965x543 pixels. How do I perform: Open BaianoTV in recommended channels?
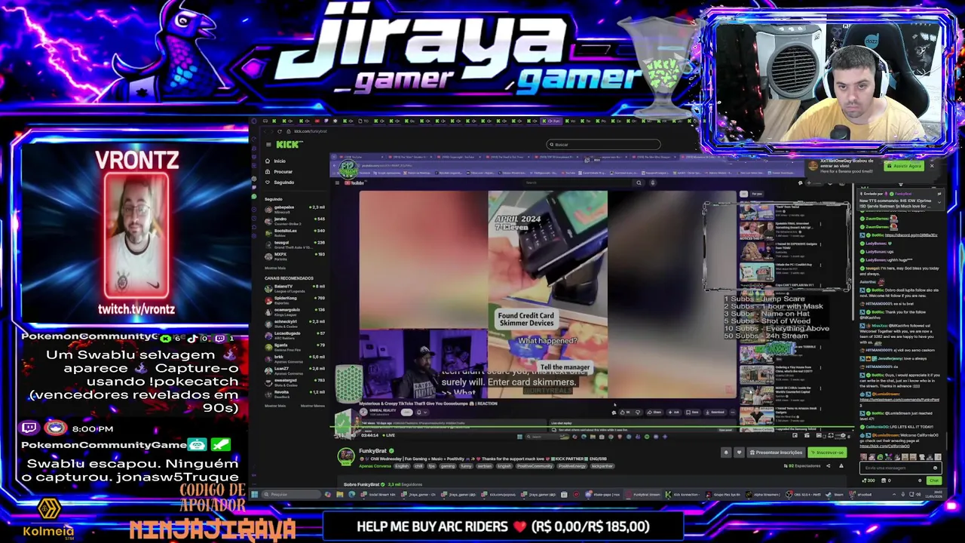pos(296,289)
